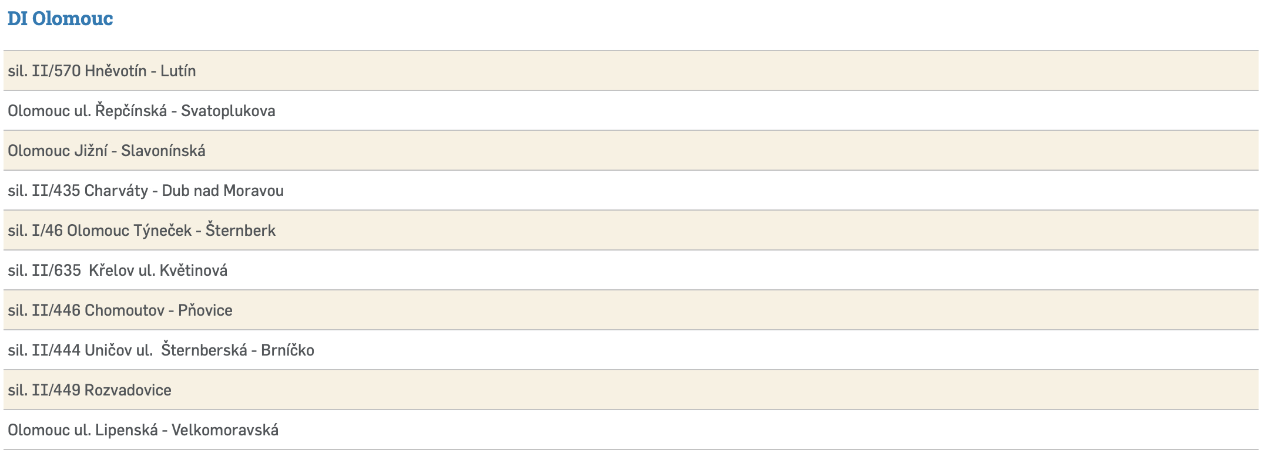This screenshot has width=1268, height=460.
Task: Click the word "Svatoplukova"
Action: [228, 111]
